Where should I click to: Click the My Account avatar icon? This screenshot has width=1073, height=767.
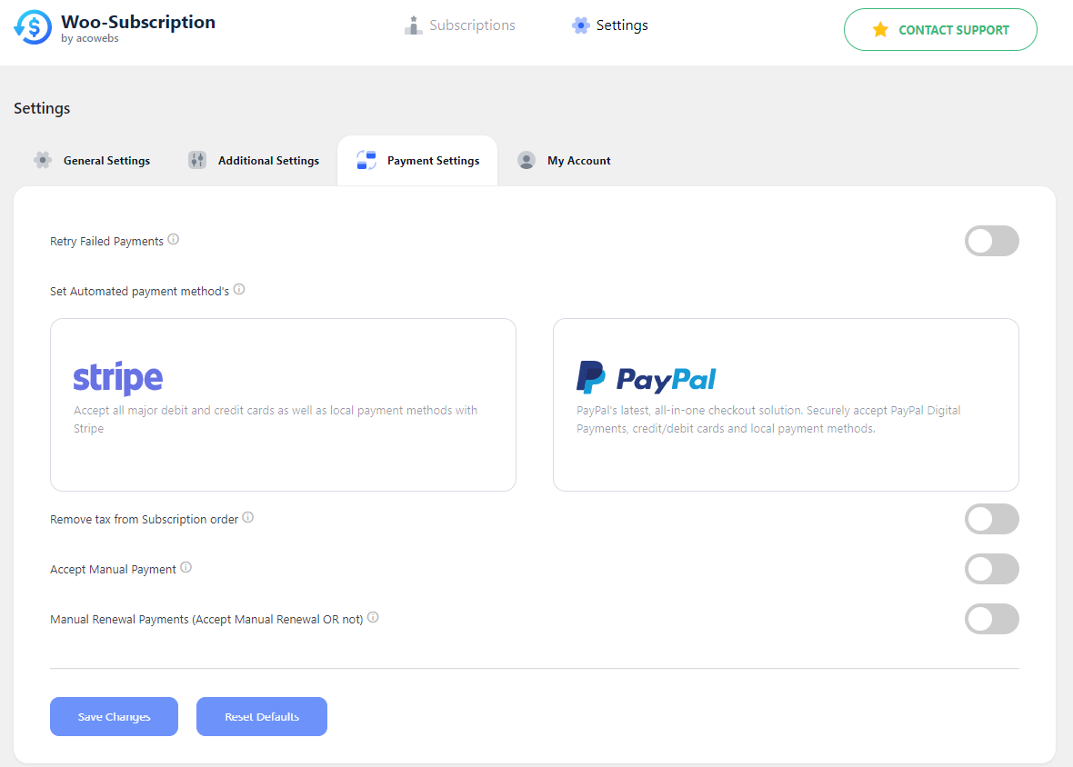[526, 160]
